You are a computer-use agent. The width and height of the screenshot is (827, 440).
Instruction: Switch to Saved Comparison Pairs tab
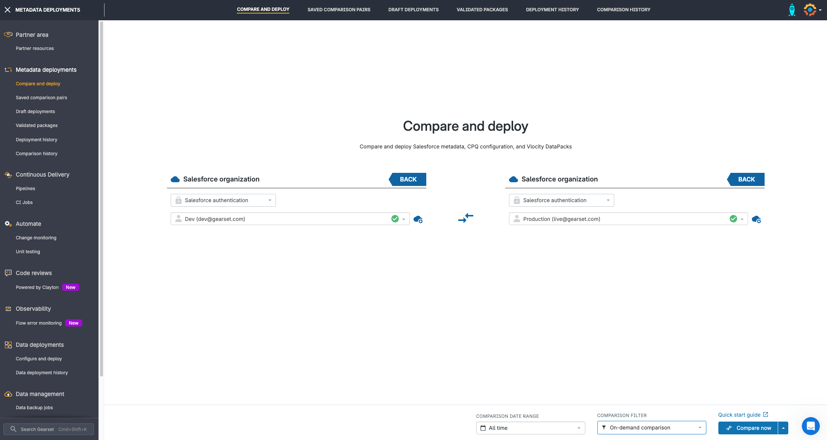339,10
